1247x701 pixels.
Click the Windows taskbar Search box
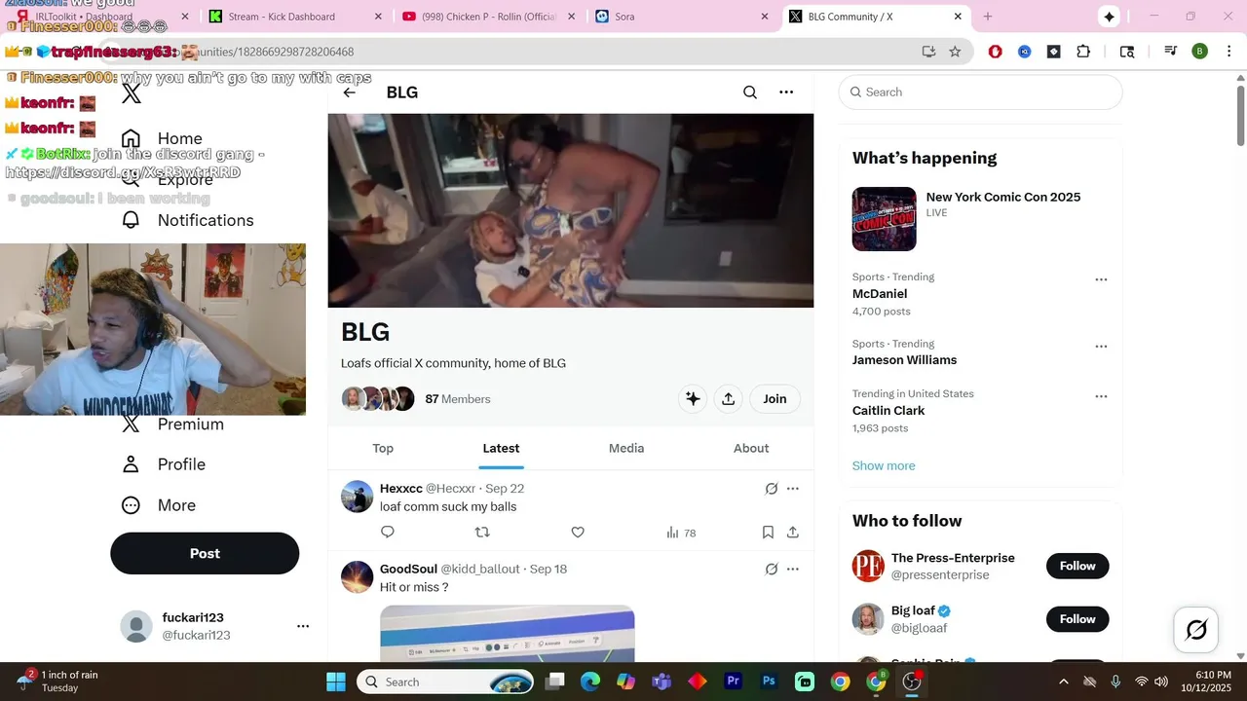[x=447, y=682]
